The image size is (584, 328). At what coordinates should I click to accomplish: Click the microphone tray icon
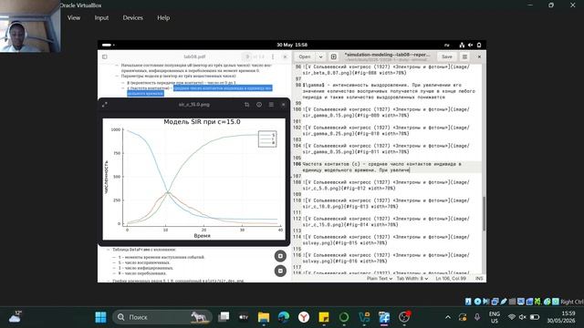(x=477, y=317)
